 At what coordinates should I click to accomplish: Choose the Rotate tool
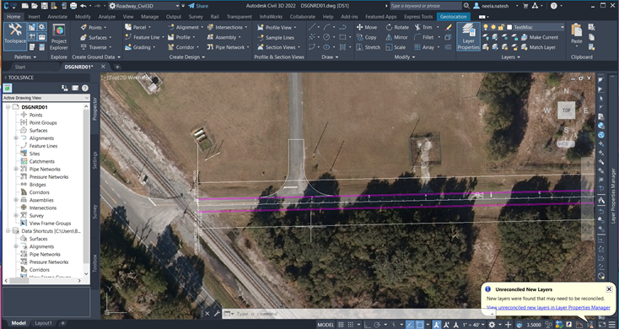[397, 27]
